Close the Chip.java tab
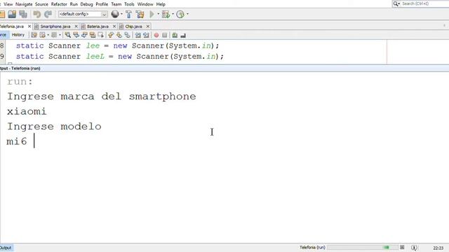This screenshot has width=449, height=252. coord(148,27)
